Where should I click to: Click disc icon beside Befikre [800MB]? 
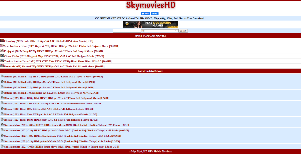coord(2,76)
